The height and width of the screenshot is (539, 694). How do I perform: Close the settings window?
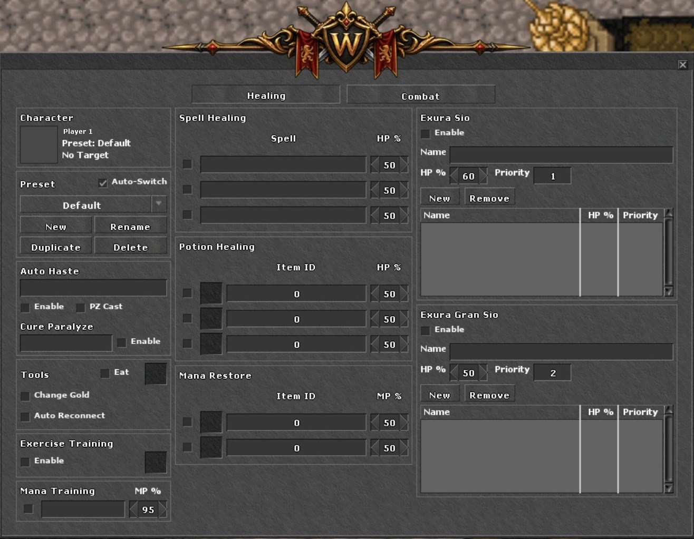(x=682, y=64)
